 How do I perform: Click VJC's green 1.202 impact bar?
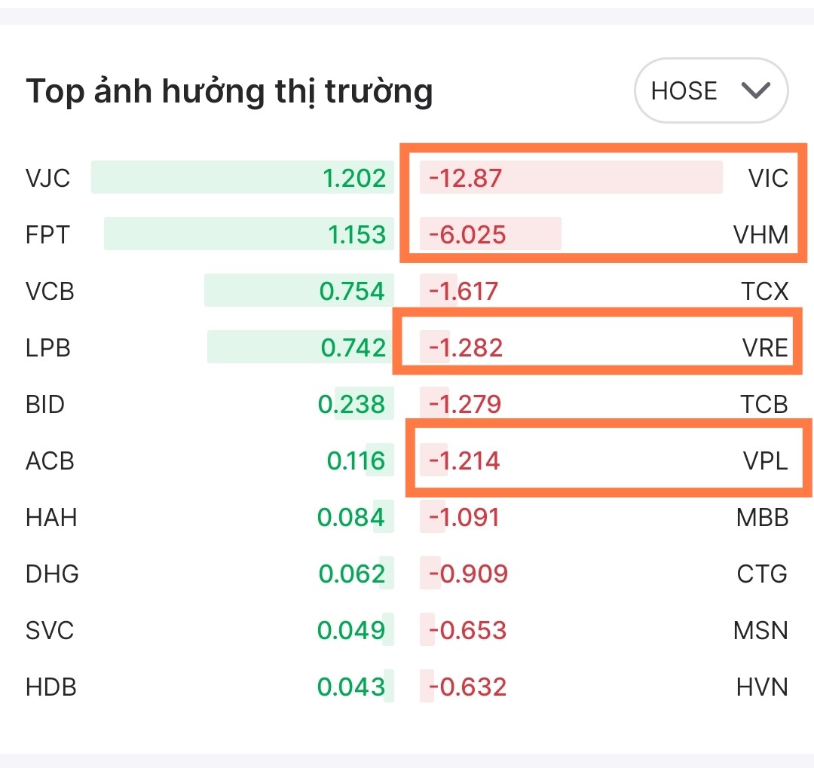coord(241,178)
